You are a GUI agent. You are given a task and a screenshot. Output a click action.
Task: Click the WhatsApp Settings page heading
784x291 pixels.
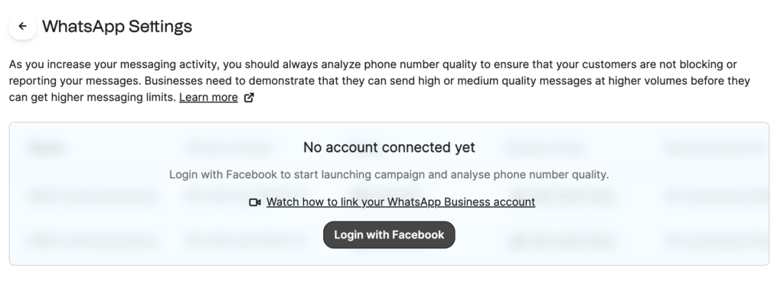coord(117,26)
